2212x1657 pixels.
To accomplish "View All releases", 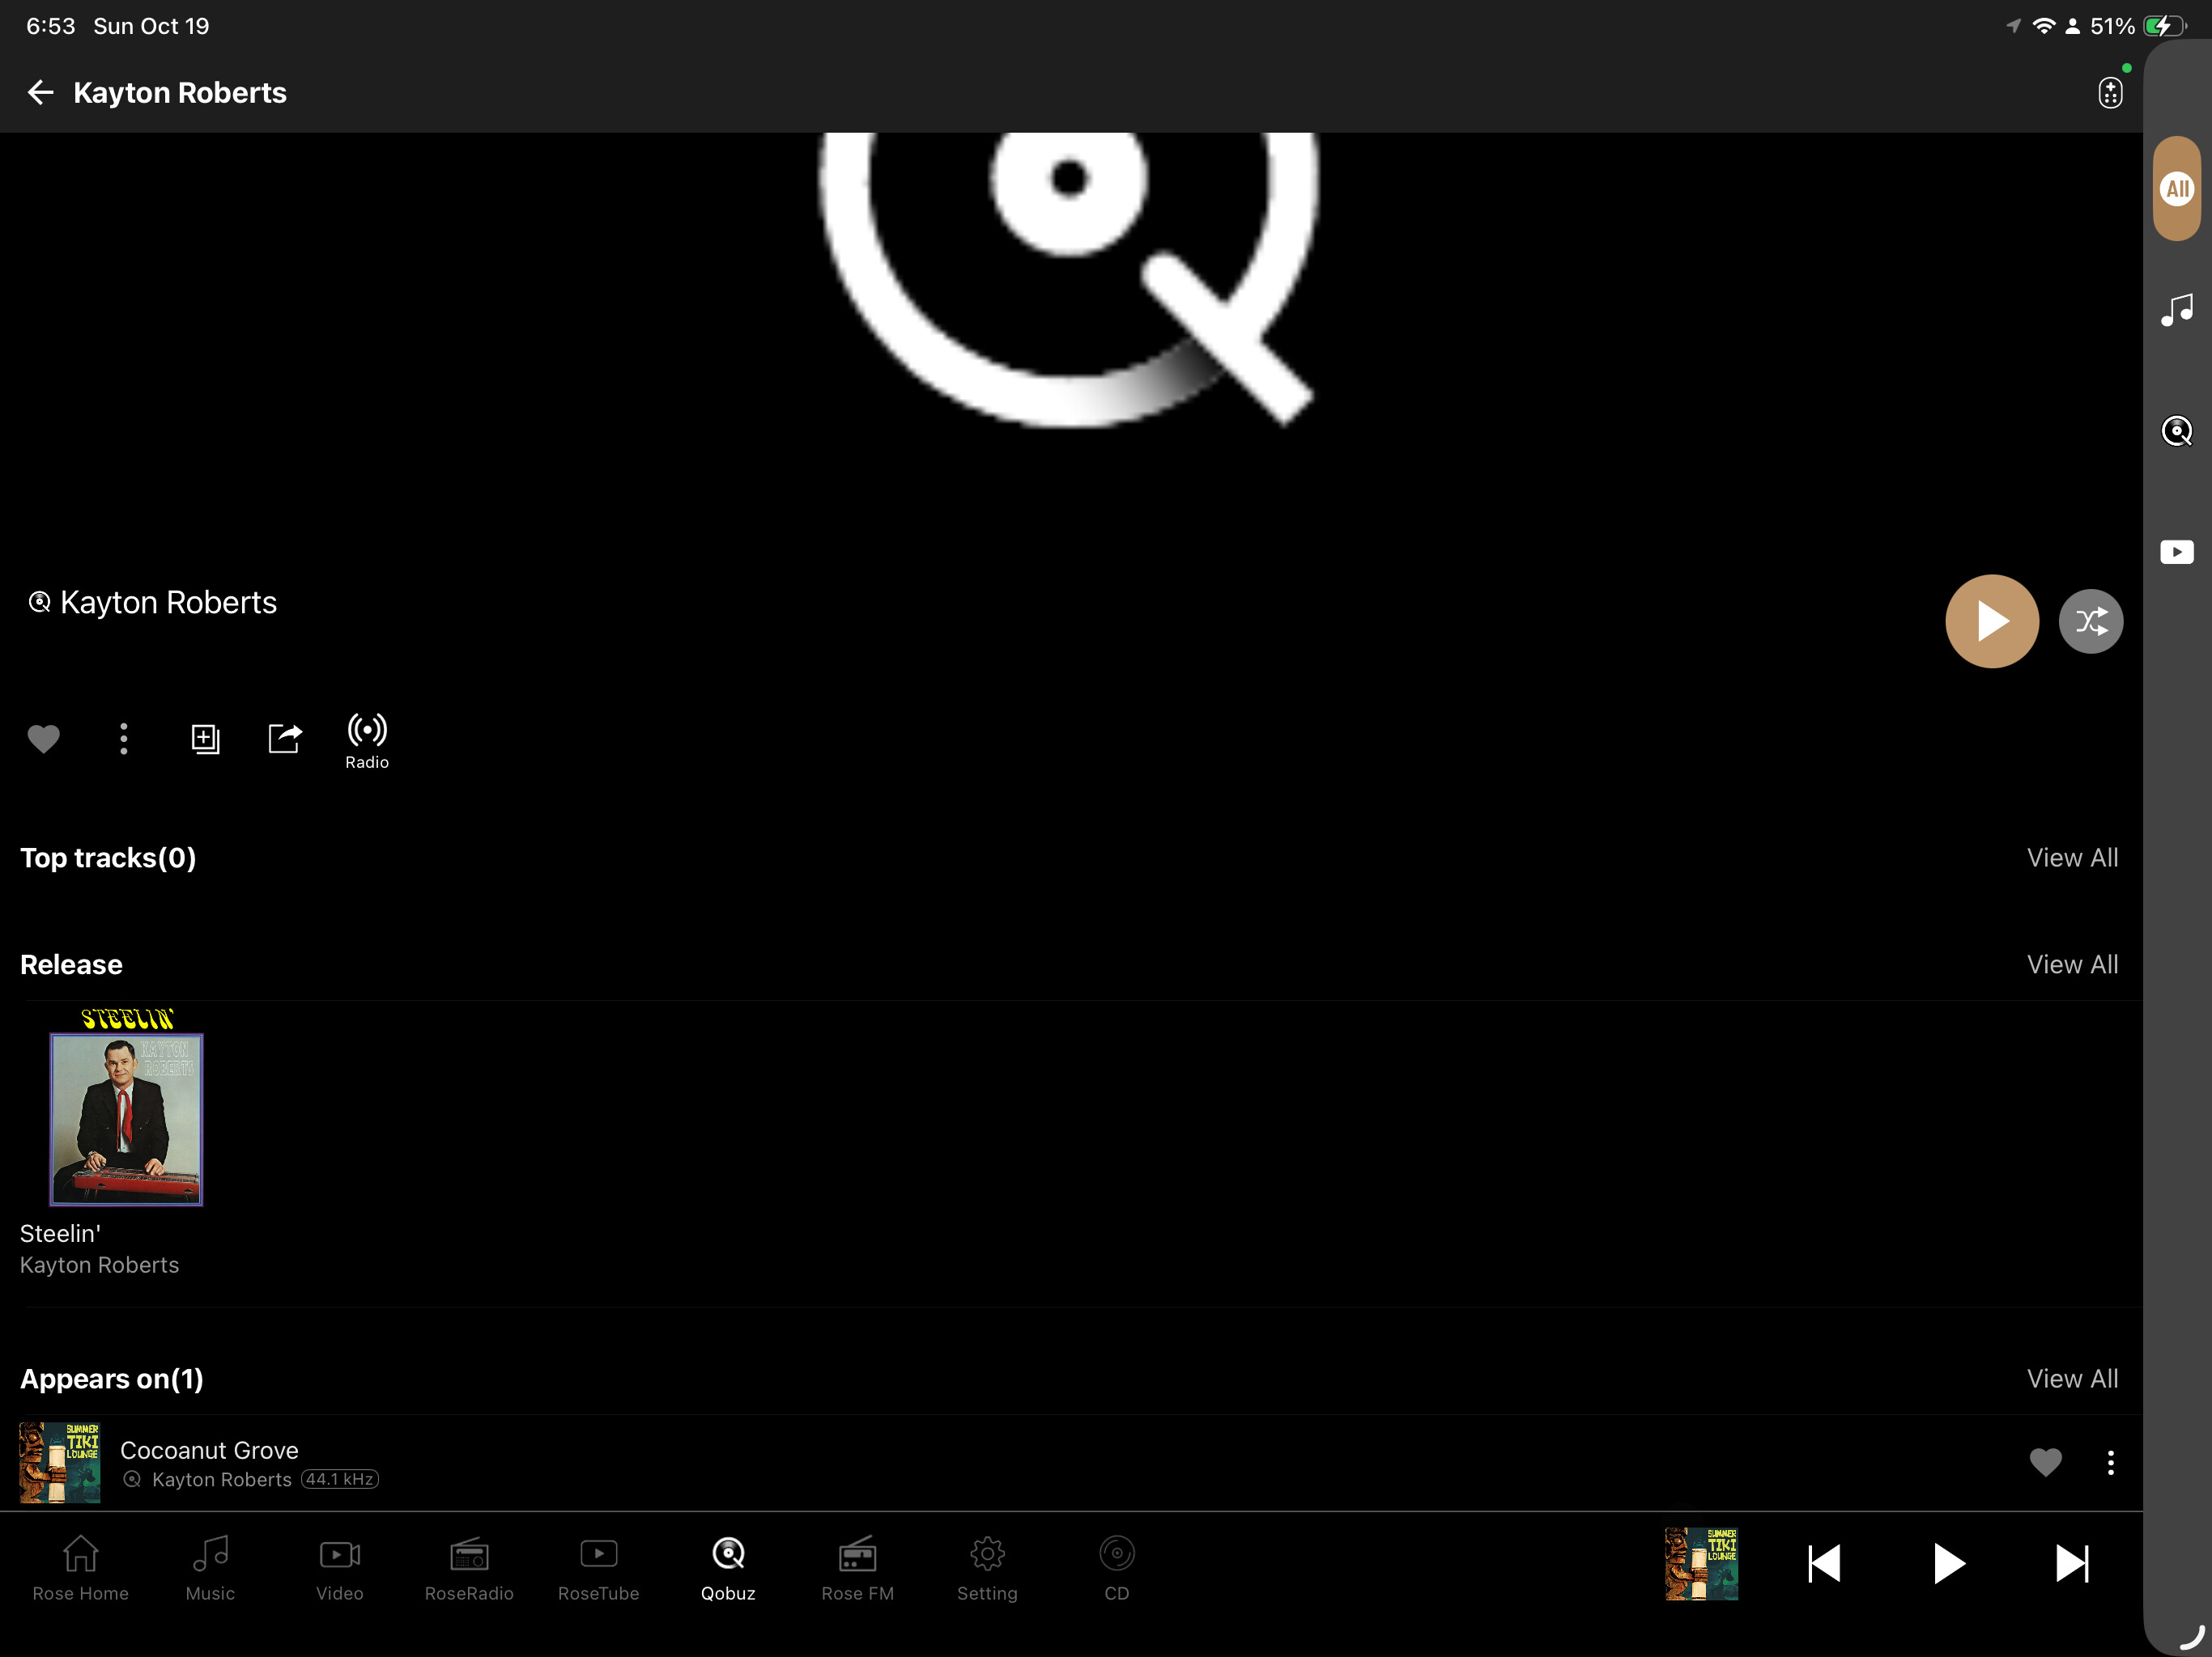I will (2072, 964).
